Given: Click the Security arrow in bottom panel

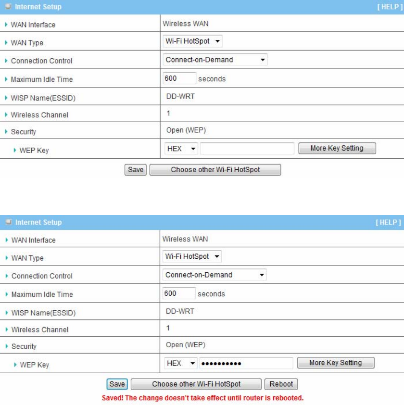Looking at the screenshot, I should (x=7, y=346).
